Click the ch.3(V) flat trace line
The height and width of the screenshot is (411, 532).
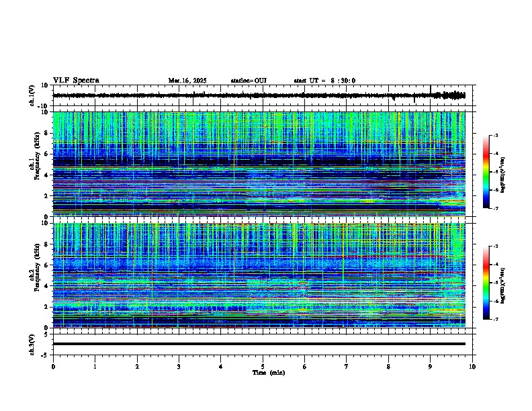[x=259, y=344]
